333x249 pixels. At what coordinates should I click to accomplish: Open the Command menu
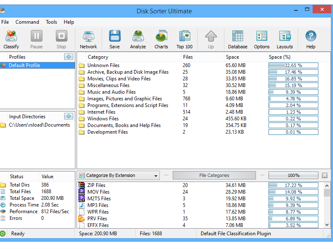27,22
